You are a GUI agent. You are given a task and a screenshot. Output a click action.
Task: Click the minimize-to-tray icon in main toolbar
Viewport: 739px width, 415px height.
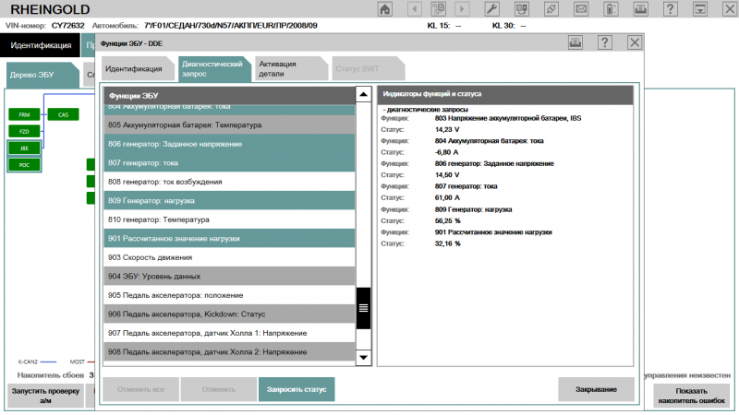700,9
